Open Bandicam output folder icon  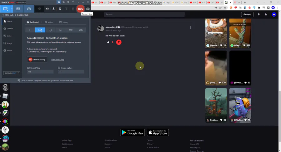click(64, 2)
